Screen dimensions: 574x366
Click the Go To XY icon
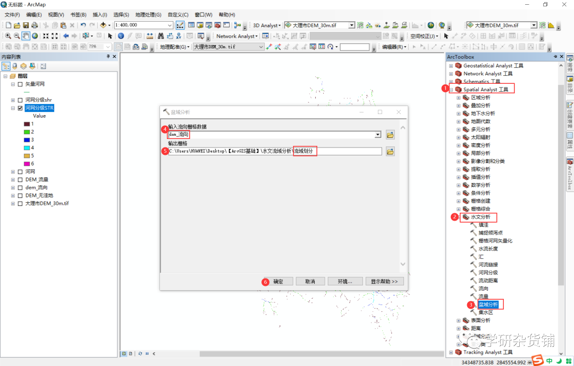(178, 36)
